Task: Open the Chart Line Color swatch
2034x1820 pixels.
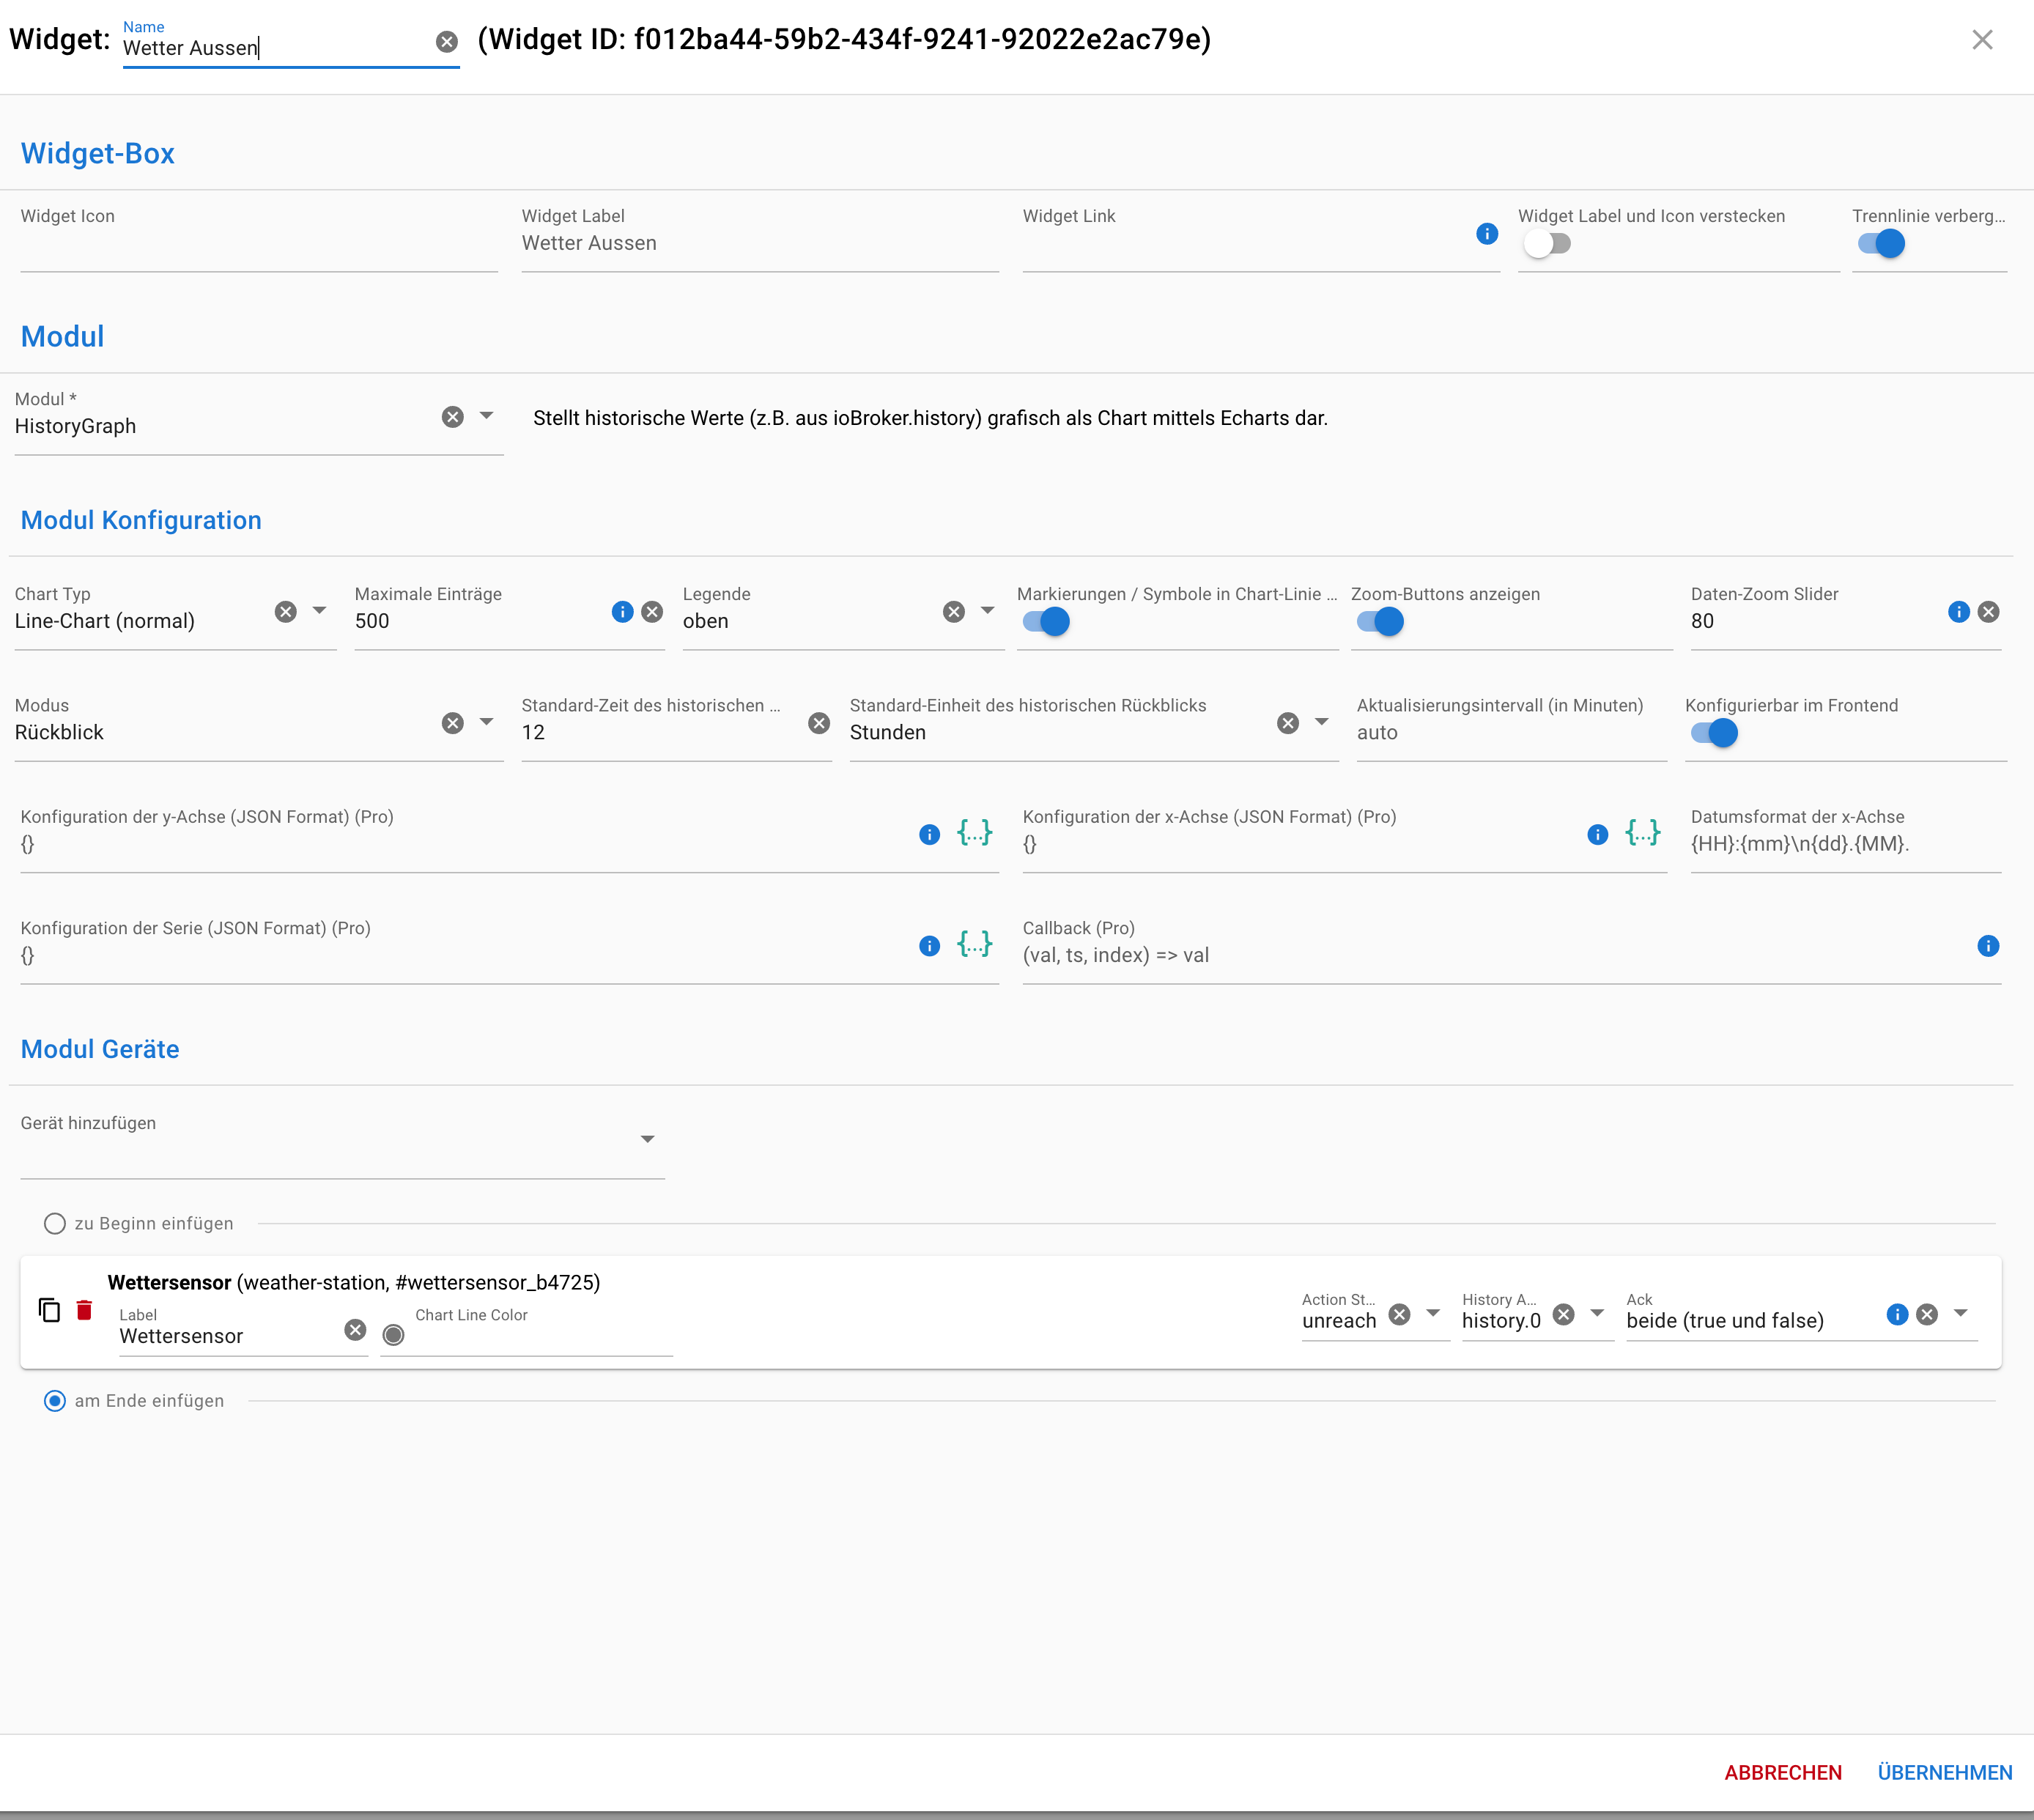Action: (394, 1335)
